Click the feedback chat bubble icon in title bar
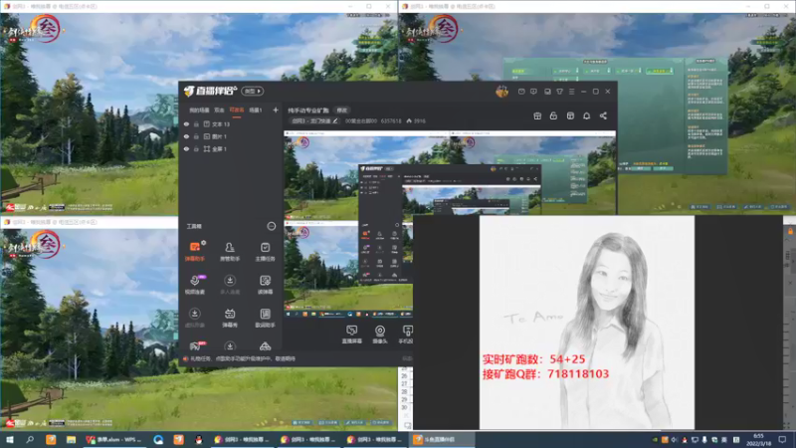 click(x=533, y=92)
